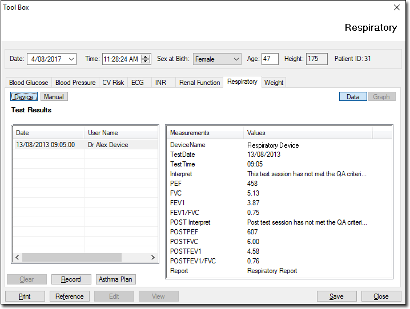Switch to Manual entry mode

click(x=54, y=96)
